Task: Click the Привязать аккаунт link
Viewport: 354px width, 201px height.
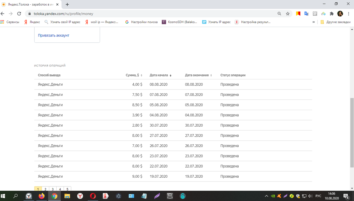Action: (x=53, y=35)
